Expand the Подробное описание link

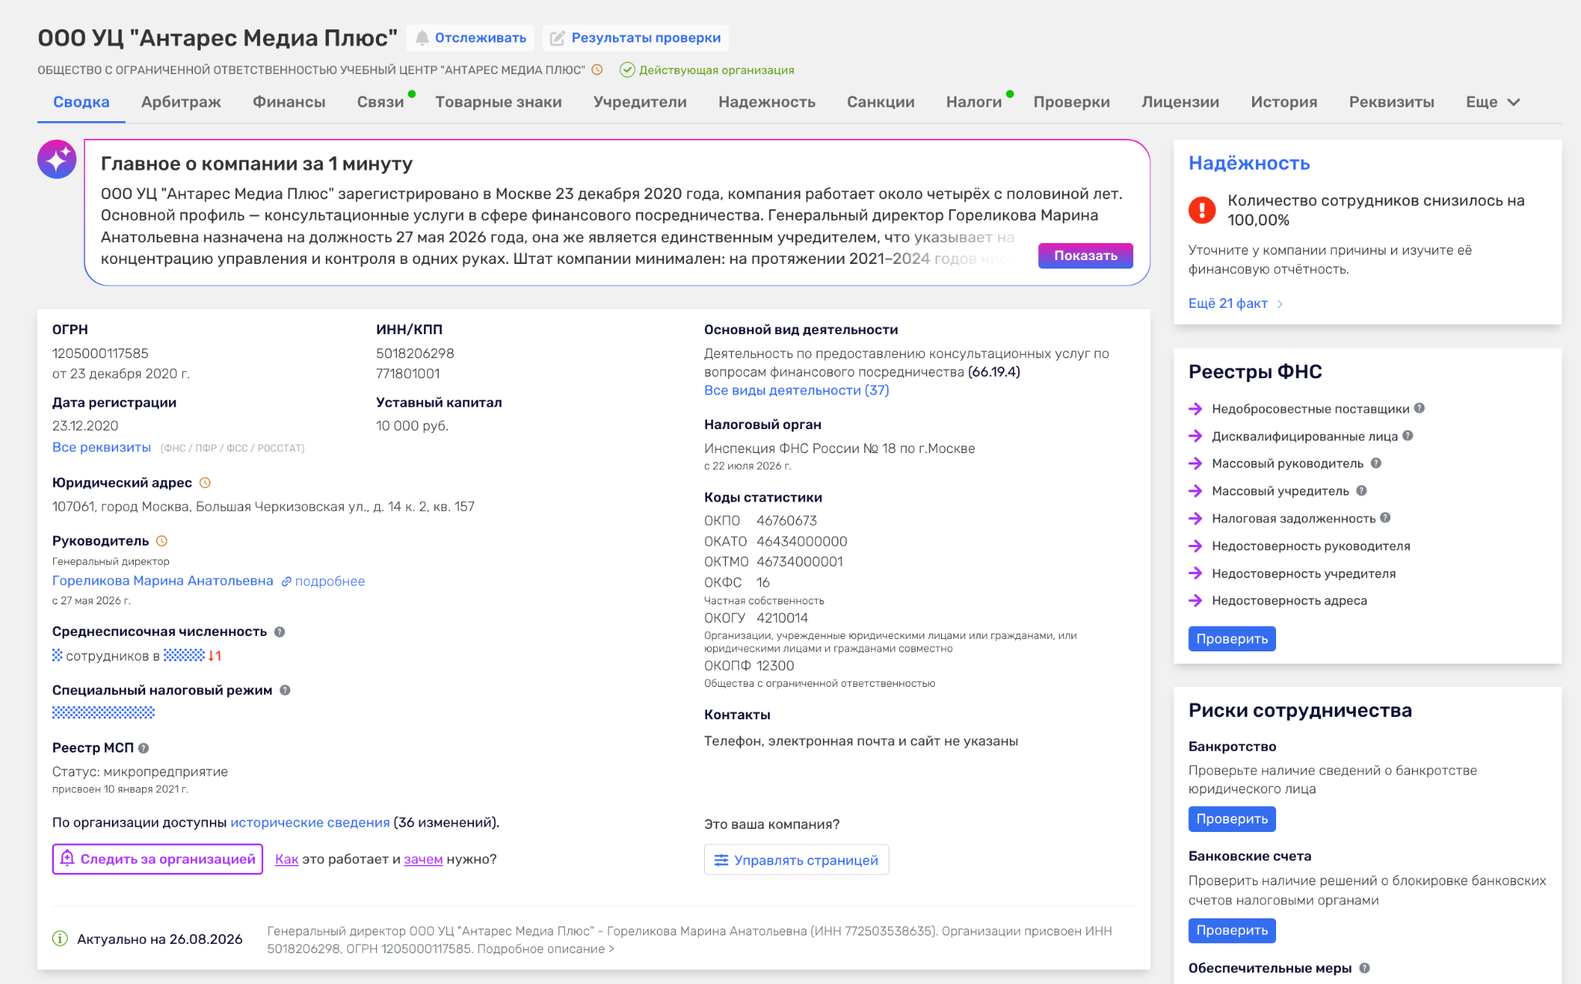click(545, 948)
